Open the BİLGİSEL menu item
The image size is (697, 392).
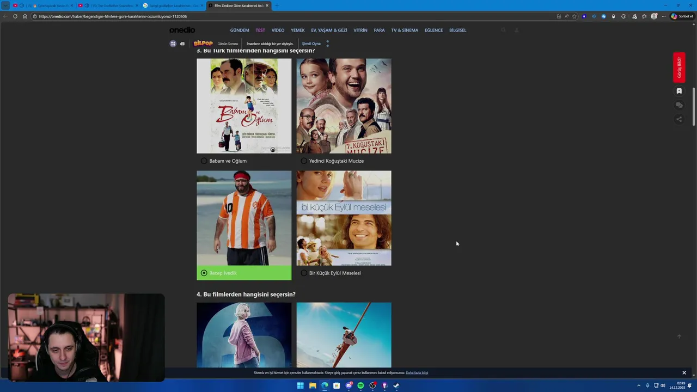(x=457, y=30)
